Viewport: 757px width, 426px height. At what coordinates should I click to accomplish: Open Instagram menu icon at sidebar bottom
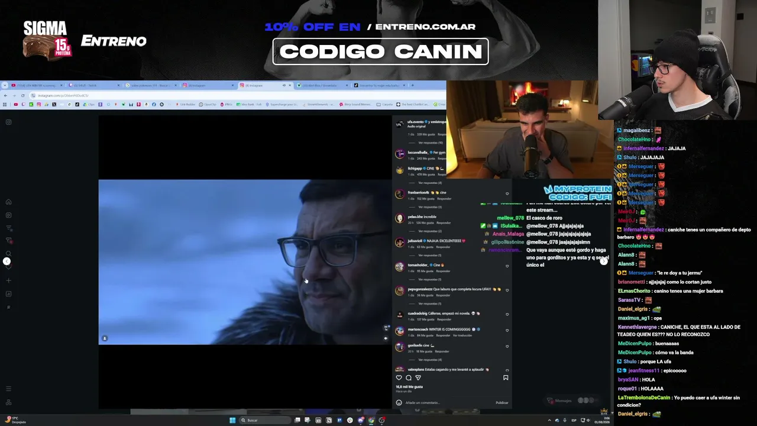coord(8,389)
